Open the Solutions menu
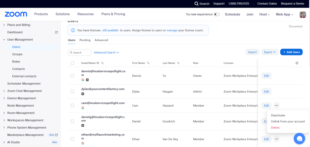The image size is (310, 147). click(62, 14)
